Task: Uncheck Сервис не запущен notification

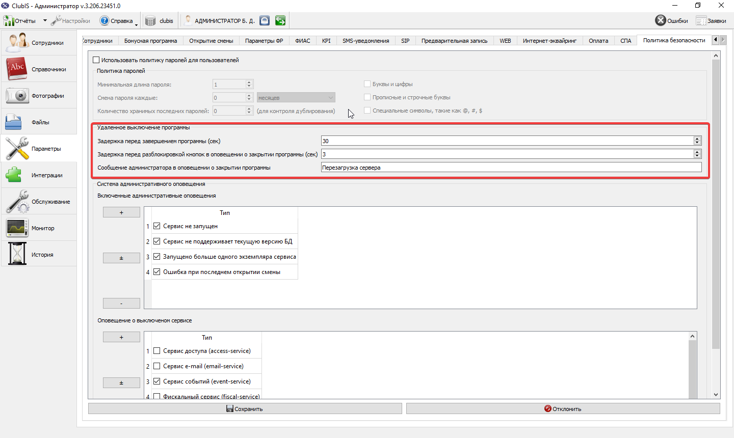Action: point(157,226)
